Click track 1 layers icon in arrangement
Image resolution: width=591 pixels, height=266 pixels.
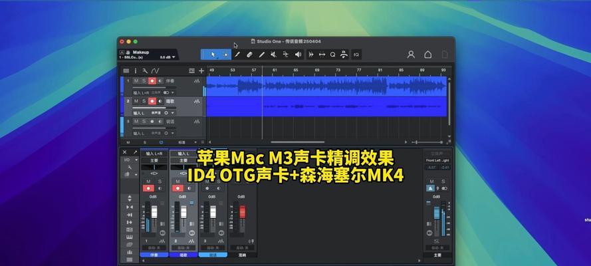click(x=197, y=81)
